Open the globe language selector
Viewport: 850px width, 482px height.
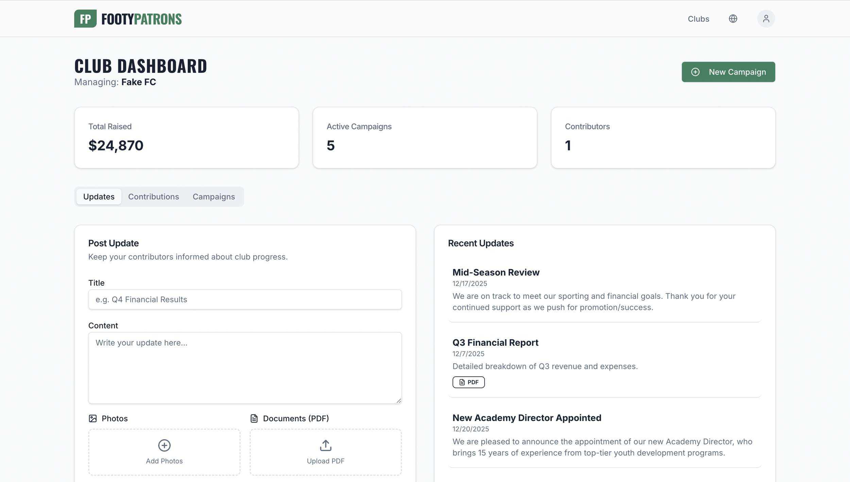[x=733, y=18]
